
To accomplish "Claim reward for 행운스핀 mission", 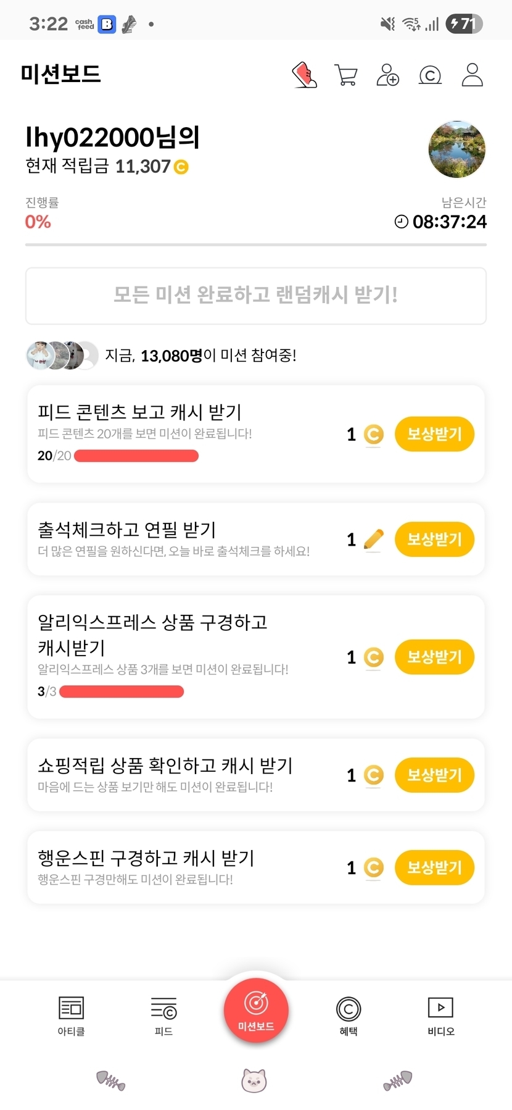I will click(434, 867).
